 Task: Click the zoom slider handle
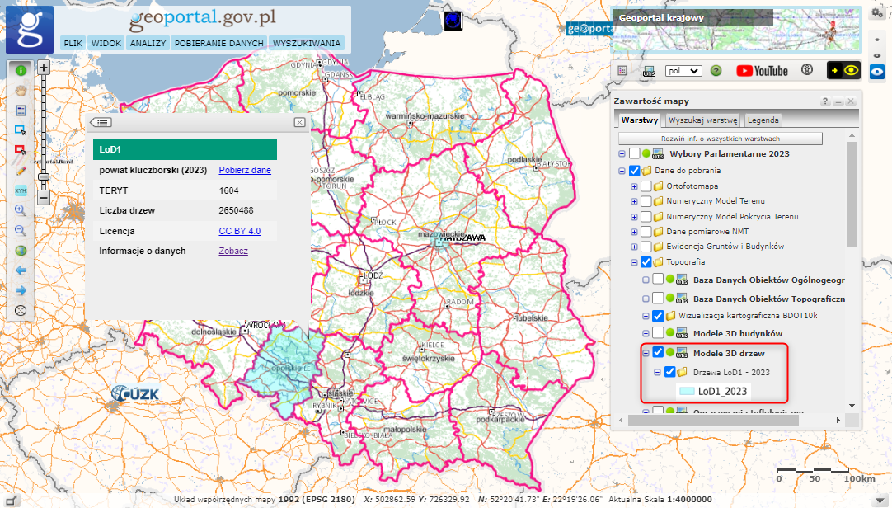point(44,176)
